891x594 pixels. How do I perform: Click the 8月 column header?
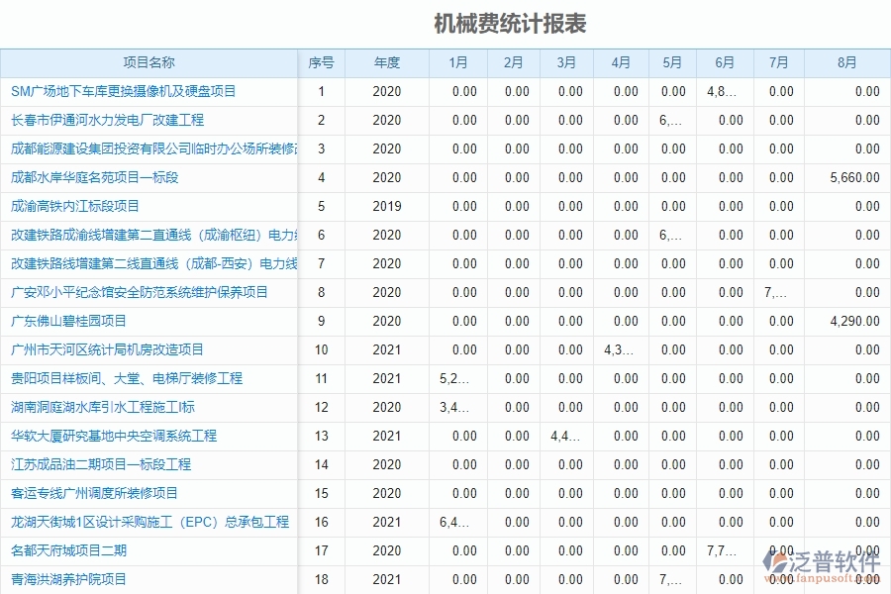846,62
